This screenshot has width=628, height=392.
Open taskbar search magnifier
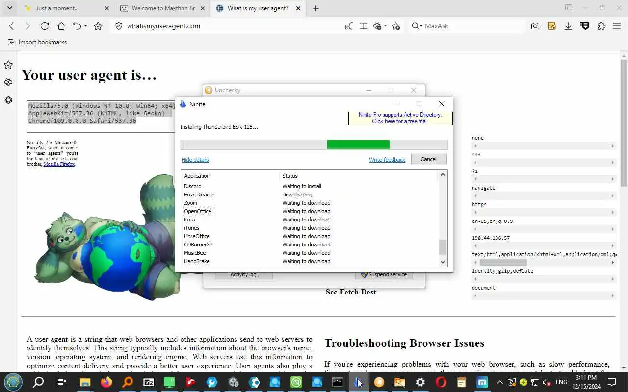[x=38, y=382]
